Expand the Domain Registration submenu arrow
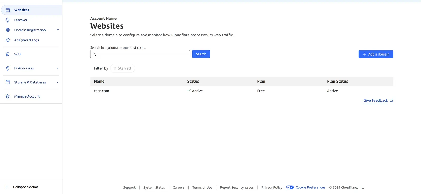The image size is (421, 194). pos(58,30)
